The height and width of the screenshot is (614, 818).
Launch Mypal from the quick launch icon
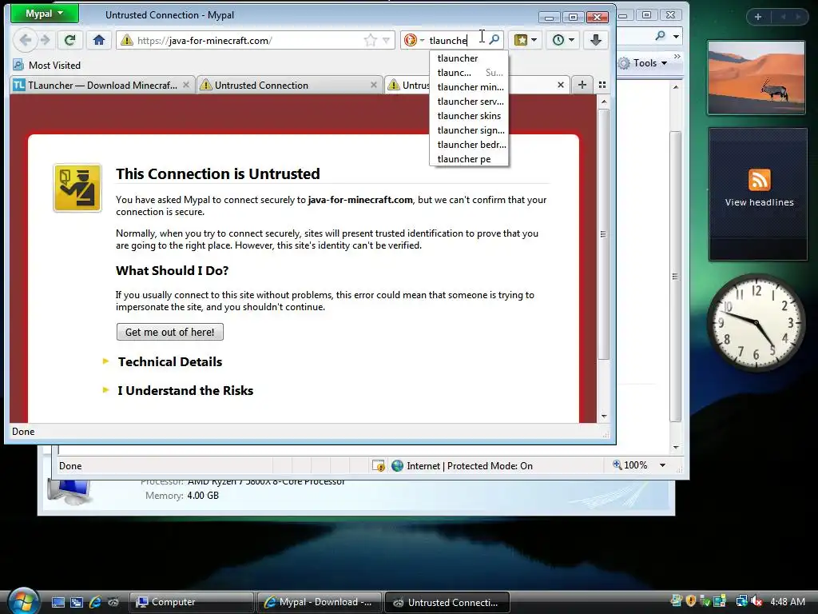point(113,602)
